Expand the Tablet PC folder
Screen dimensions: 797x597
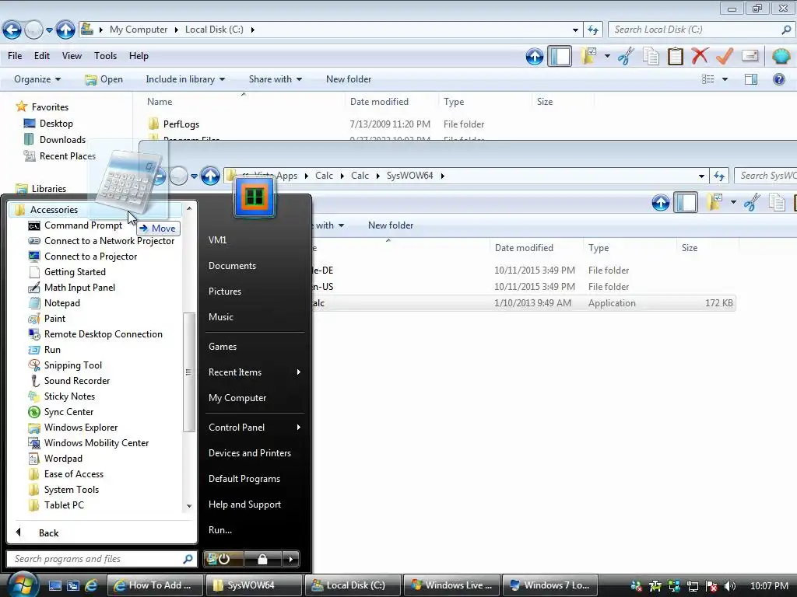coord(64,505)
